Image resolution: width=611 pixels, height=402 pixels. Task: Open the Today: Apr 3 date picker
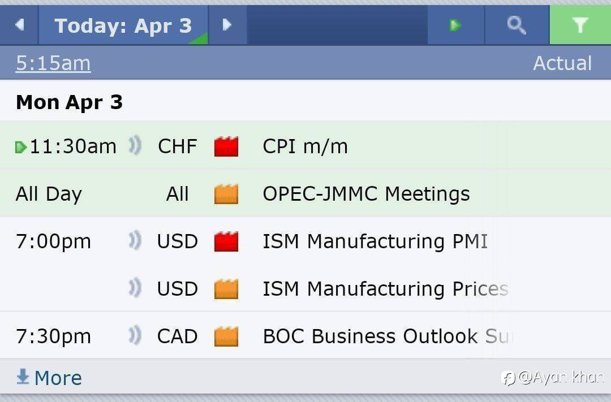123,25
